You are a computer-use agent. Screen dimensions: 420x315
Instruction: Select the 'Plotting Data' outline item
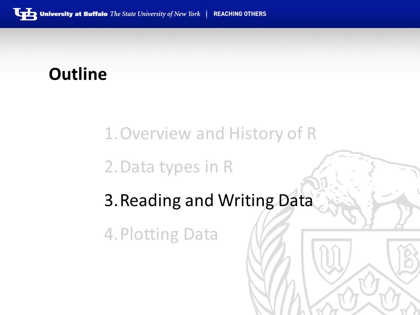point(169,234)
